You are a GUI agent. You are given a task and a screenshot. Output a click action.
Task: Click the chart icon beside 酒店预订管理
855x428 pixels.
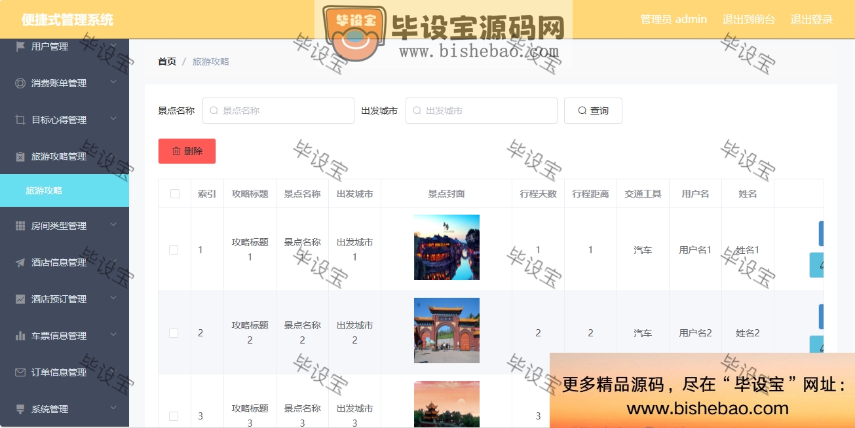tap(20, 299)
